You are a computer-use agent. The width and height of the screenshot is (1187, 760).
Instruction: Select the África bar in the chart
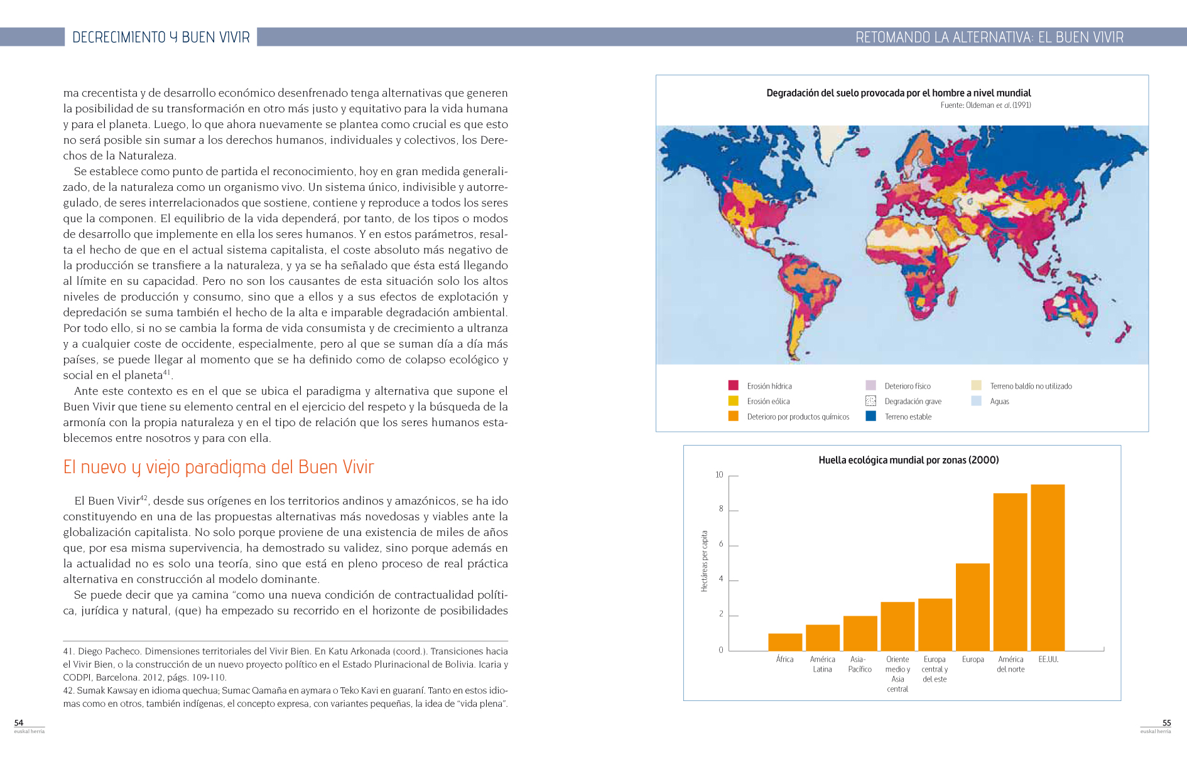click(785, 642)
